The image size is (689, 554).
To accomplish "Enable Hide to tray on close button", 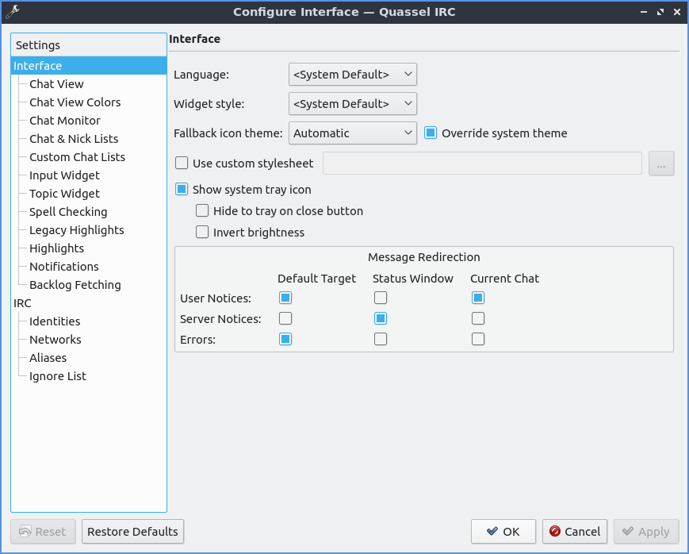I will (203, 211).
